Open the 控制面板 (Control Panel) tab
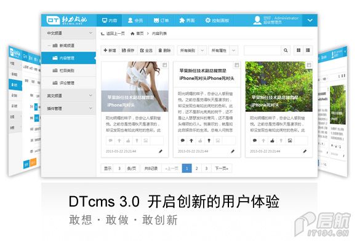The height and width of the screenshot is (241, 357). click(217, 20)
